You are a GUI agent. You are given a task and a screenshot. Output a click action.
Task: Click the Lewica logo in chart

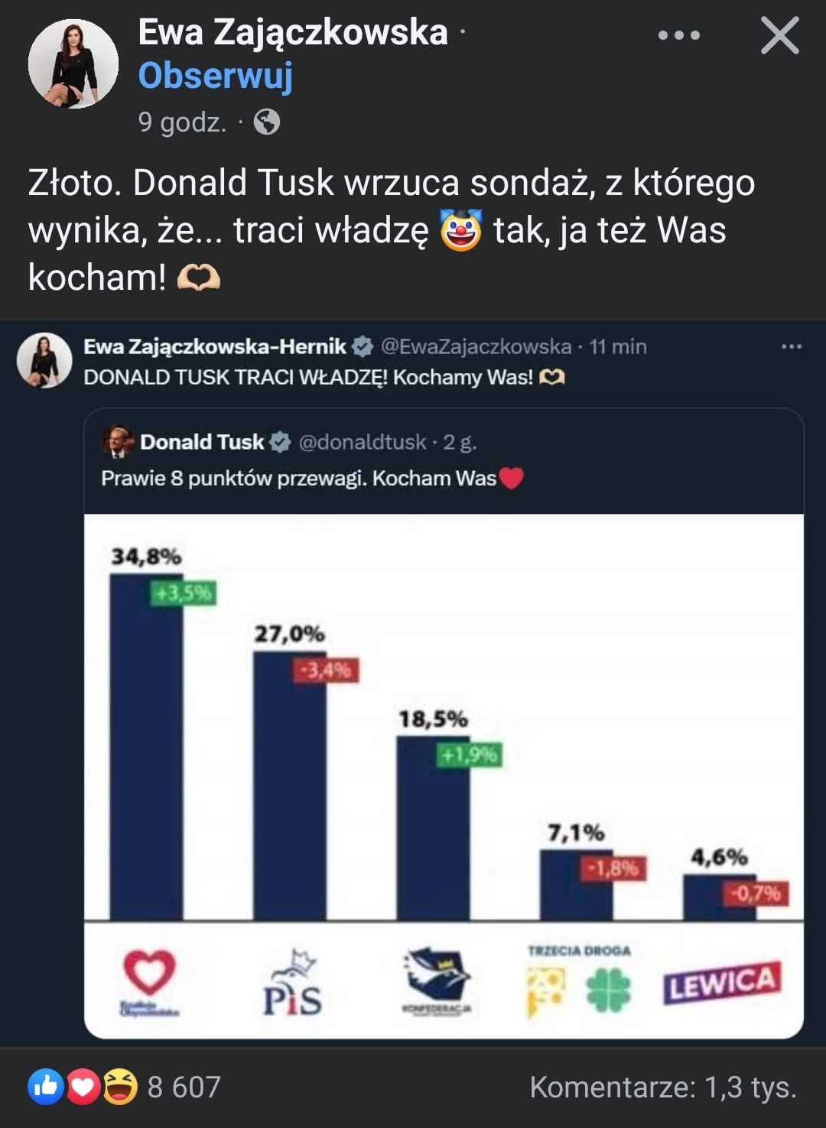(x=722, y=983)
